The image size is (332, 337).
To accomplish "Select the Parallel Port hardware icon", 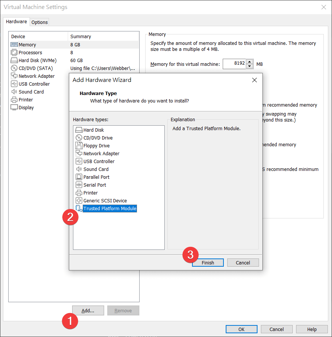I will tap(79, 177).
